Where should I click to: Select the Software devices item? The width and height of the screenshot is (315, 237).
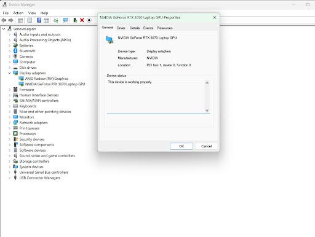pyautogui.click(x=33, y=150)
